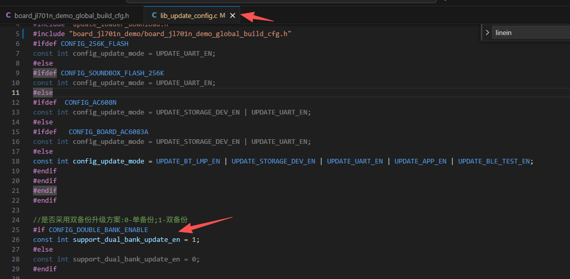The image size is (570, 279).
Task: Click the CONFIG_DOUBLE_BANK_ENABLE macro
Action: [99, 230]
